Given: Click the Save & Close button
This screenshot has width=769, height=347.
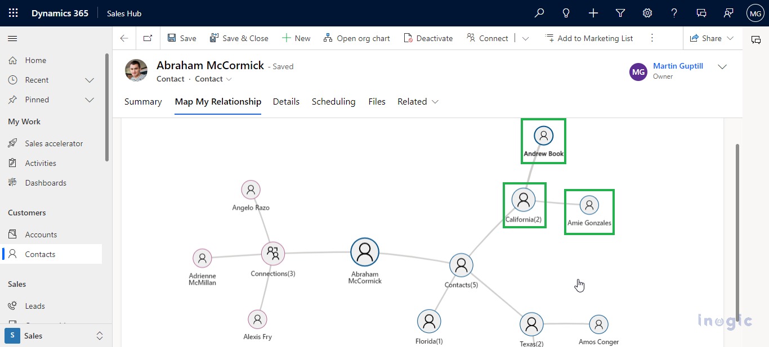Looking at the screenshot, I should (239, 38).
